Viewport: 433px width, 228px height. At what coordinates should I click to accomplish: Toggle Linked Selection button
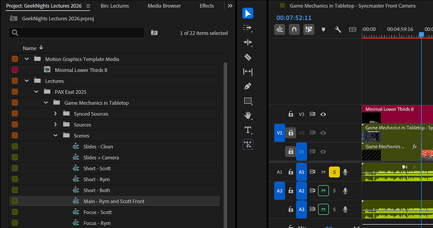309,29
